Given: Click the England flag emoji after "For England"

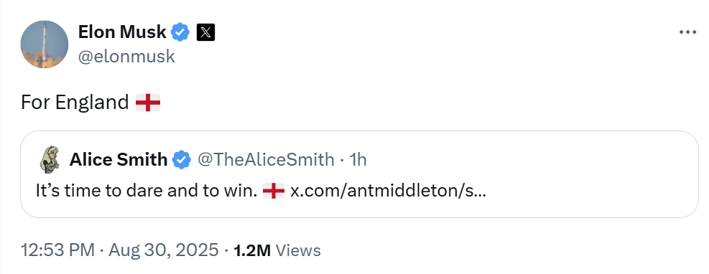Looking at the screenshot, I should (x=148, y=103).
